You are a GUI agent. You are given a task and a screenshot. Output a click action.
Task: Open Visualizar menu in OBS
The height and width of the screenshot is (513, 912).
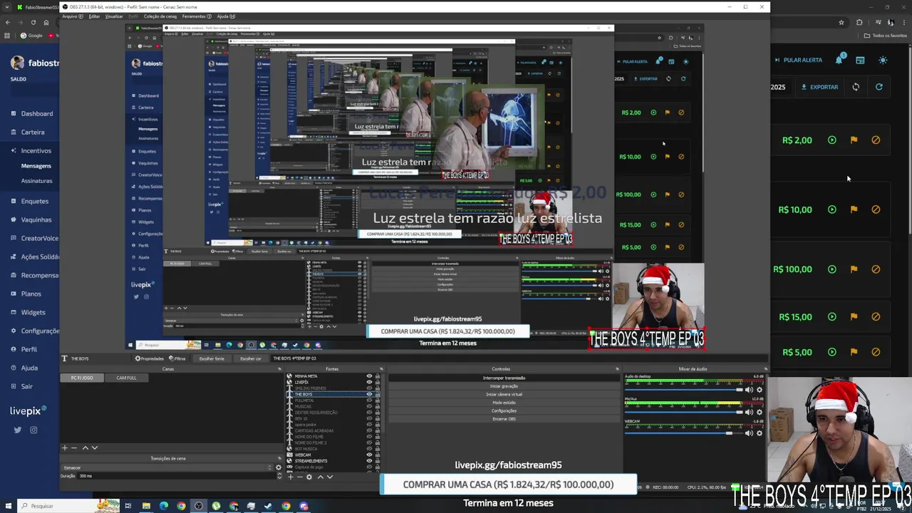pos(114,16)
